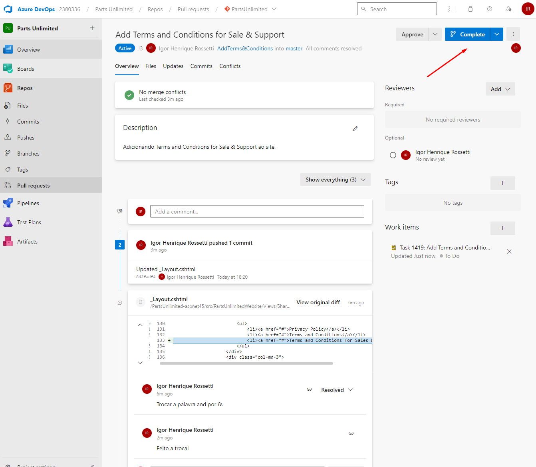Open the Commits tab

201,66
